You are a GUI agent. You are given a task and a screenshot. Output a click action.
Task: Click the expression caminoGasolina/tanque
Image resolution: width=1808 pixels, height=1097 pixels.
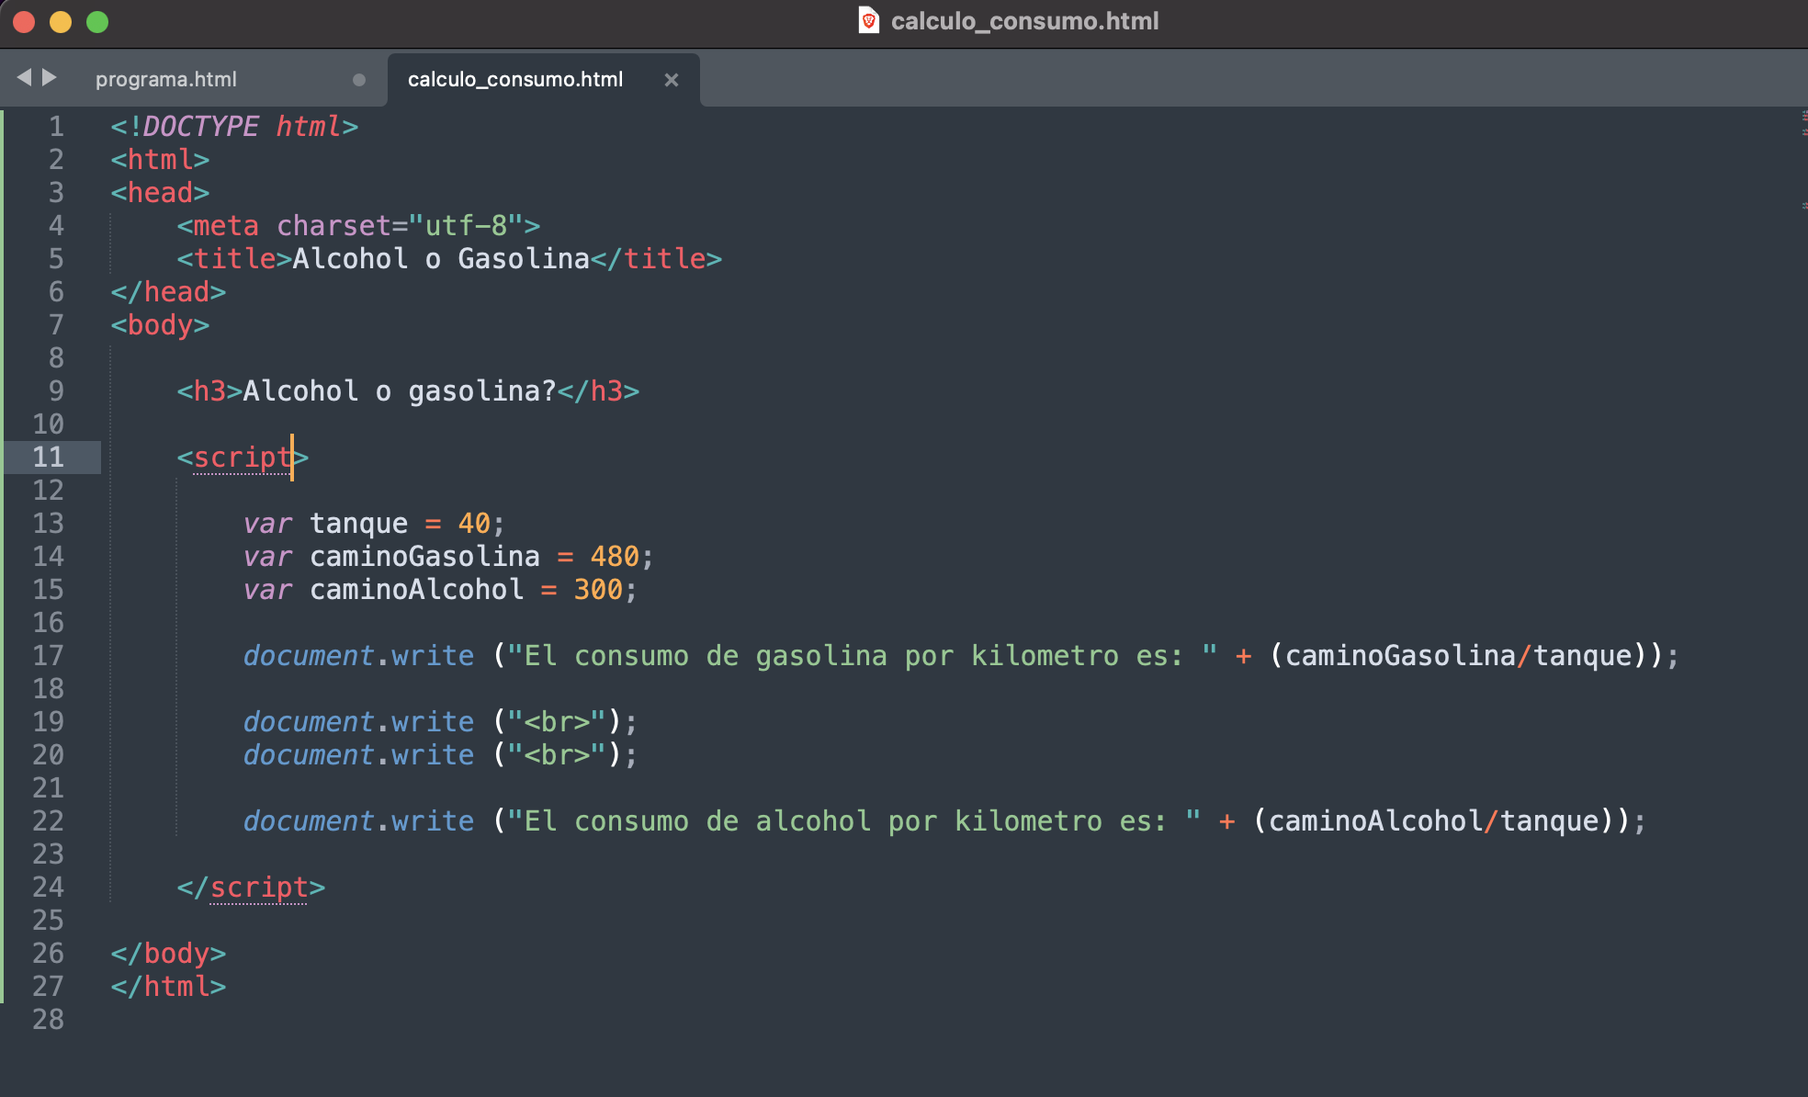(x=1459, y=655)
